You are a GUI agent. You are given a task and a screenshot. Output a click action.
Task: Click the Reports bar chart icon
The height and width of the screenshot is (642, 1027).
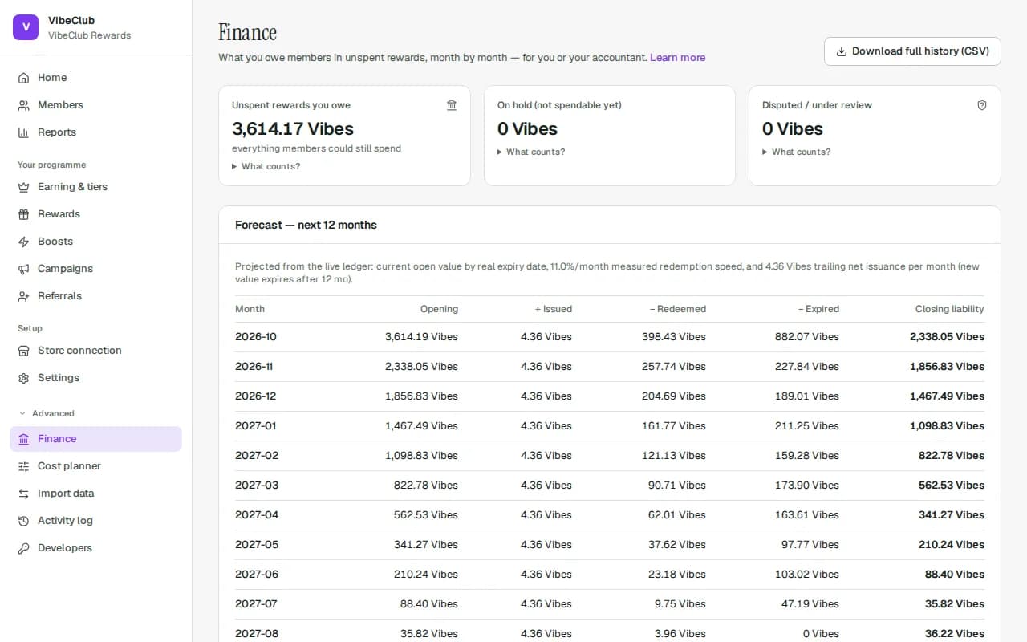click(23, 132)
